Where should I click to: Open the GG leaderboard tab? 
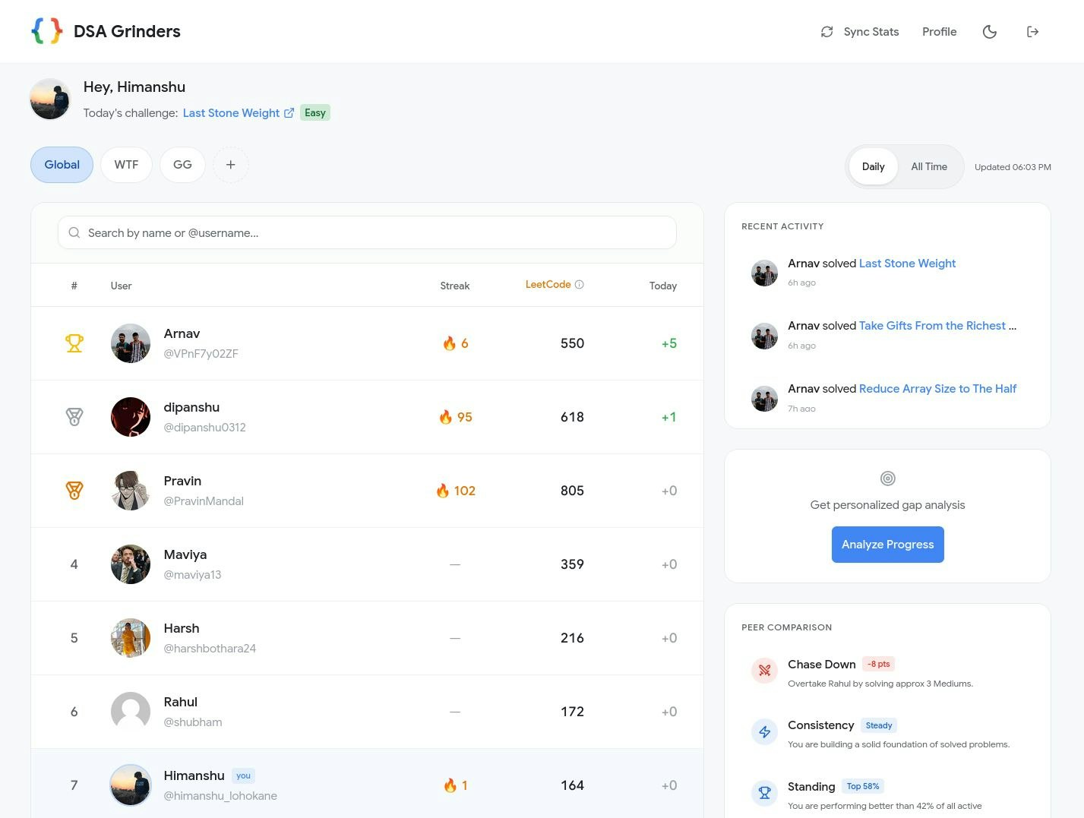(182, 164)
